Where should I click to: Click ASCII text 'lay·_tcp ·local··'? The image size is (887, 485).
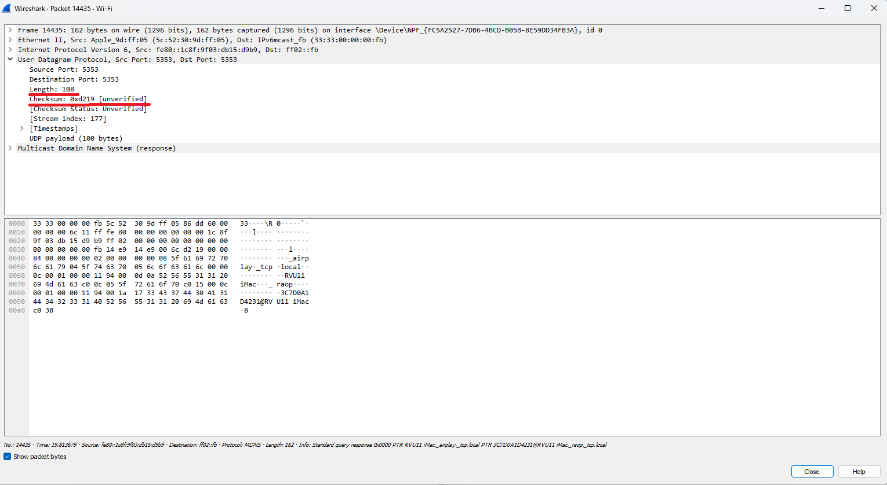point(274,267)
